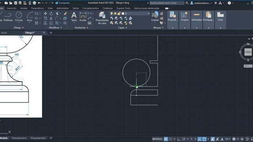Viewport: 253px width, 142px height.
Task: Toggle polar tracking in status bar
Action: (x=183, y=139)
